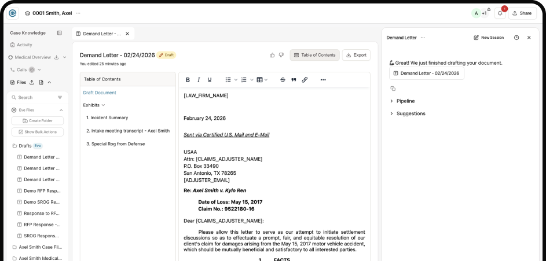
Task: Collapse the Files section chevron
Action: point(49,83)
